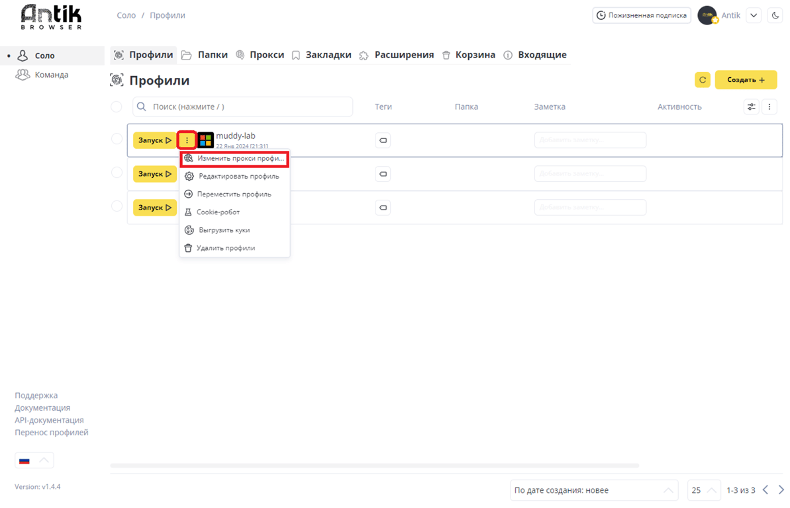
Task: Select the second profile row checkbox
Action: point(117,173)
